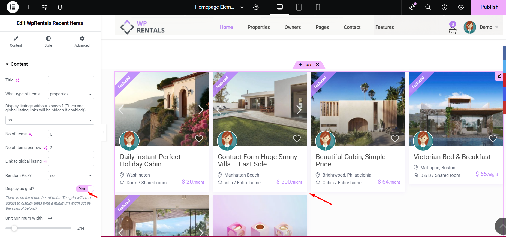The width and height of the screenshot is (506, 237).
Task: Open the Contact menu item
Action: tap(352, 27)
